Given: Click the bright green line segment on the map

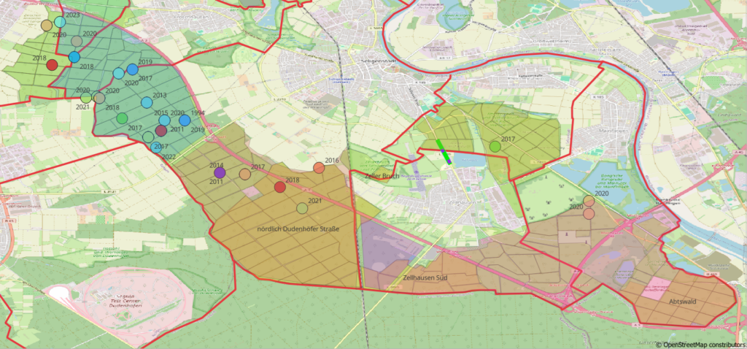Looking at the screenshot, I should point(442,150).
